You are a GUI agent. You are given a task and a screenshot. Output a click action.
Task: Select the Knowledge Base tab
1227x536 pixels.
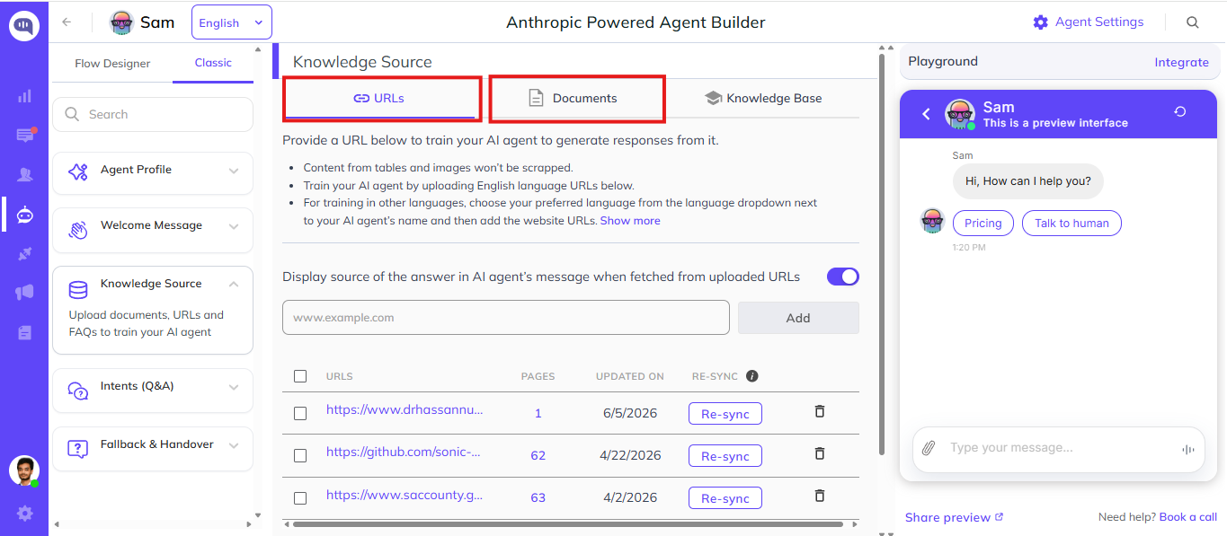(763, 98)
